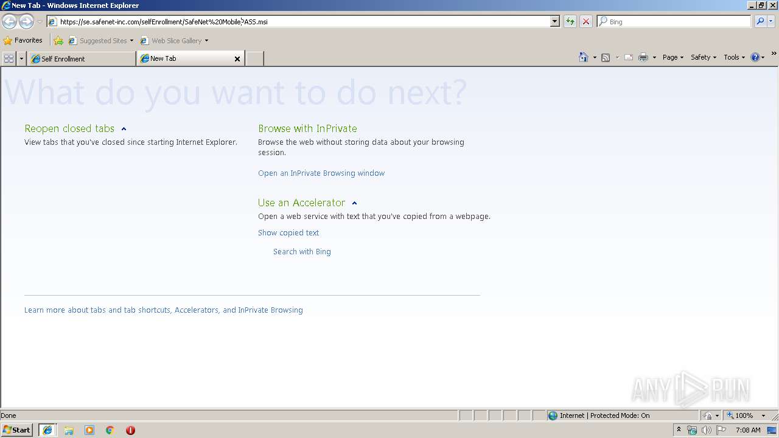Click the Back navigation button
The height and width of the screenshot is (438, 779).
click(x=9, y=22)
